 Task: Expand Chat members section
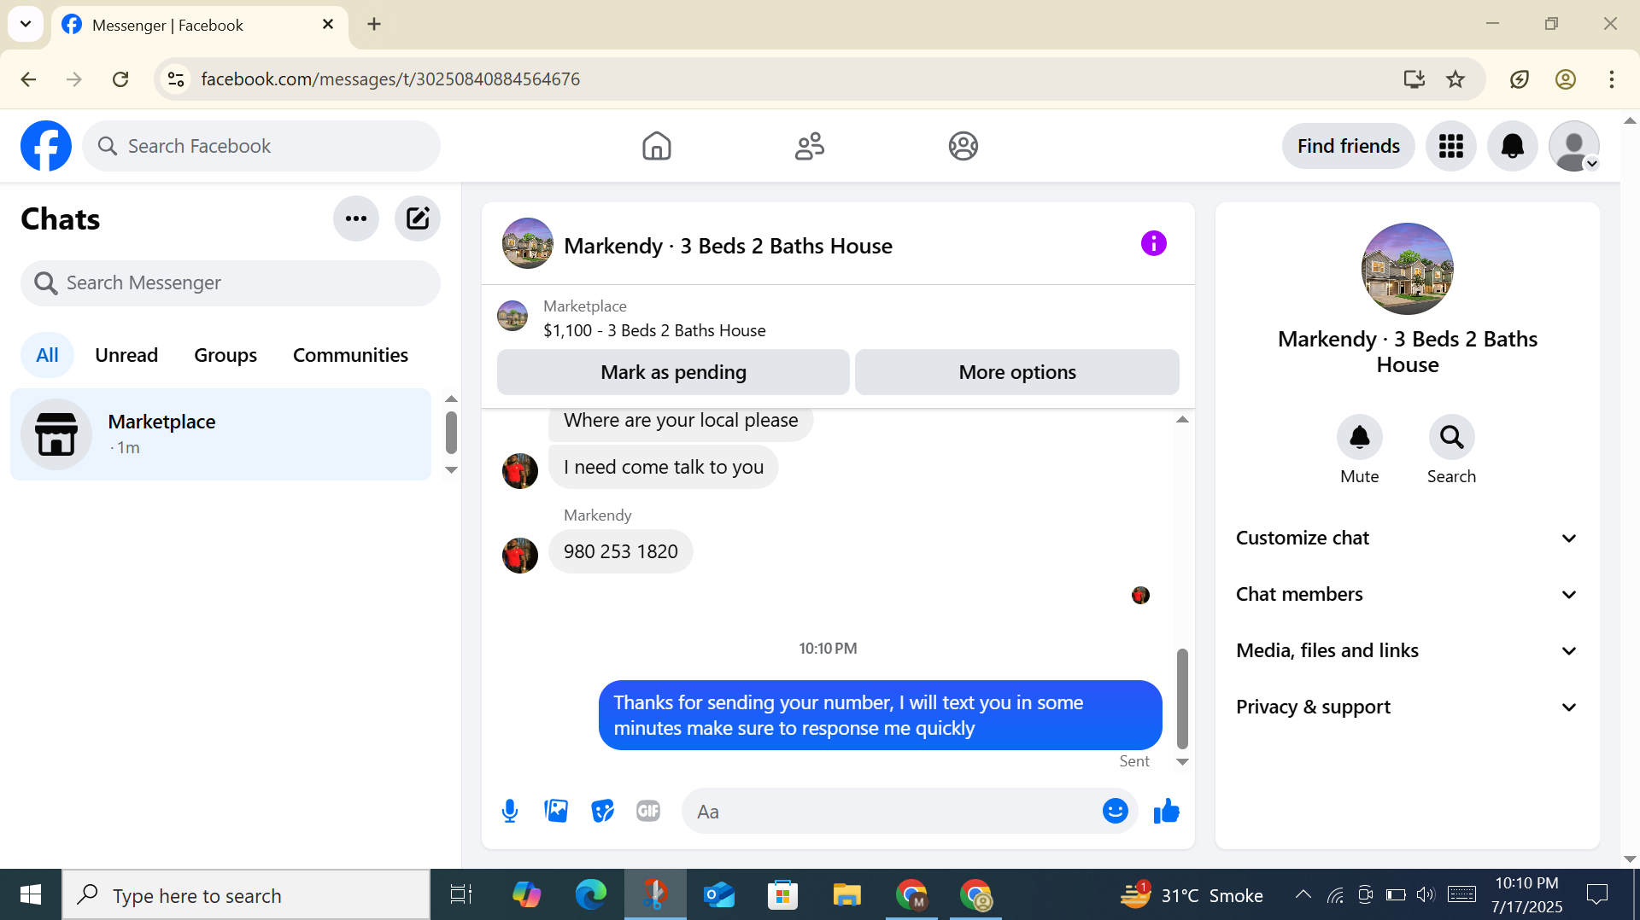1407,594
